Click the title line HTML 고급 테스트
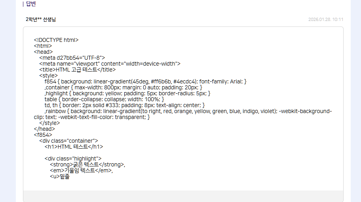The height and width of the screenshot is (202, 361). (x=77, y=70)
